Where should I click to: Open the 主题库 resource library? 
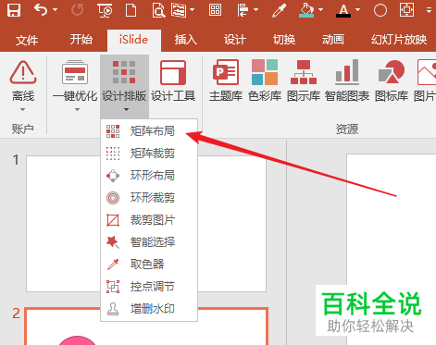(226, 81)
